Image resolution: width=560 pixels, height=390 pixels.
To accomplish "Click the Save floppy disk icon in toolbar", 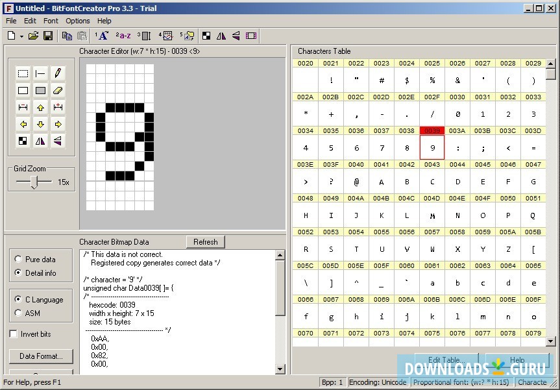I will [x=48, y=36].
